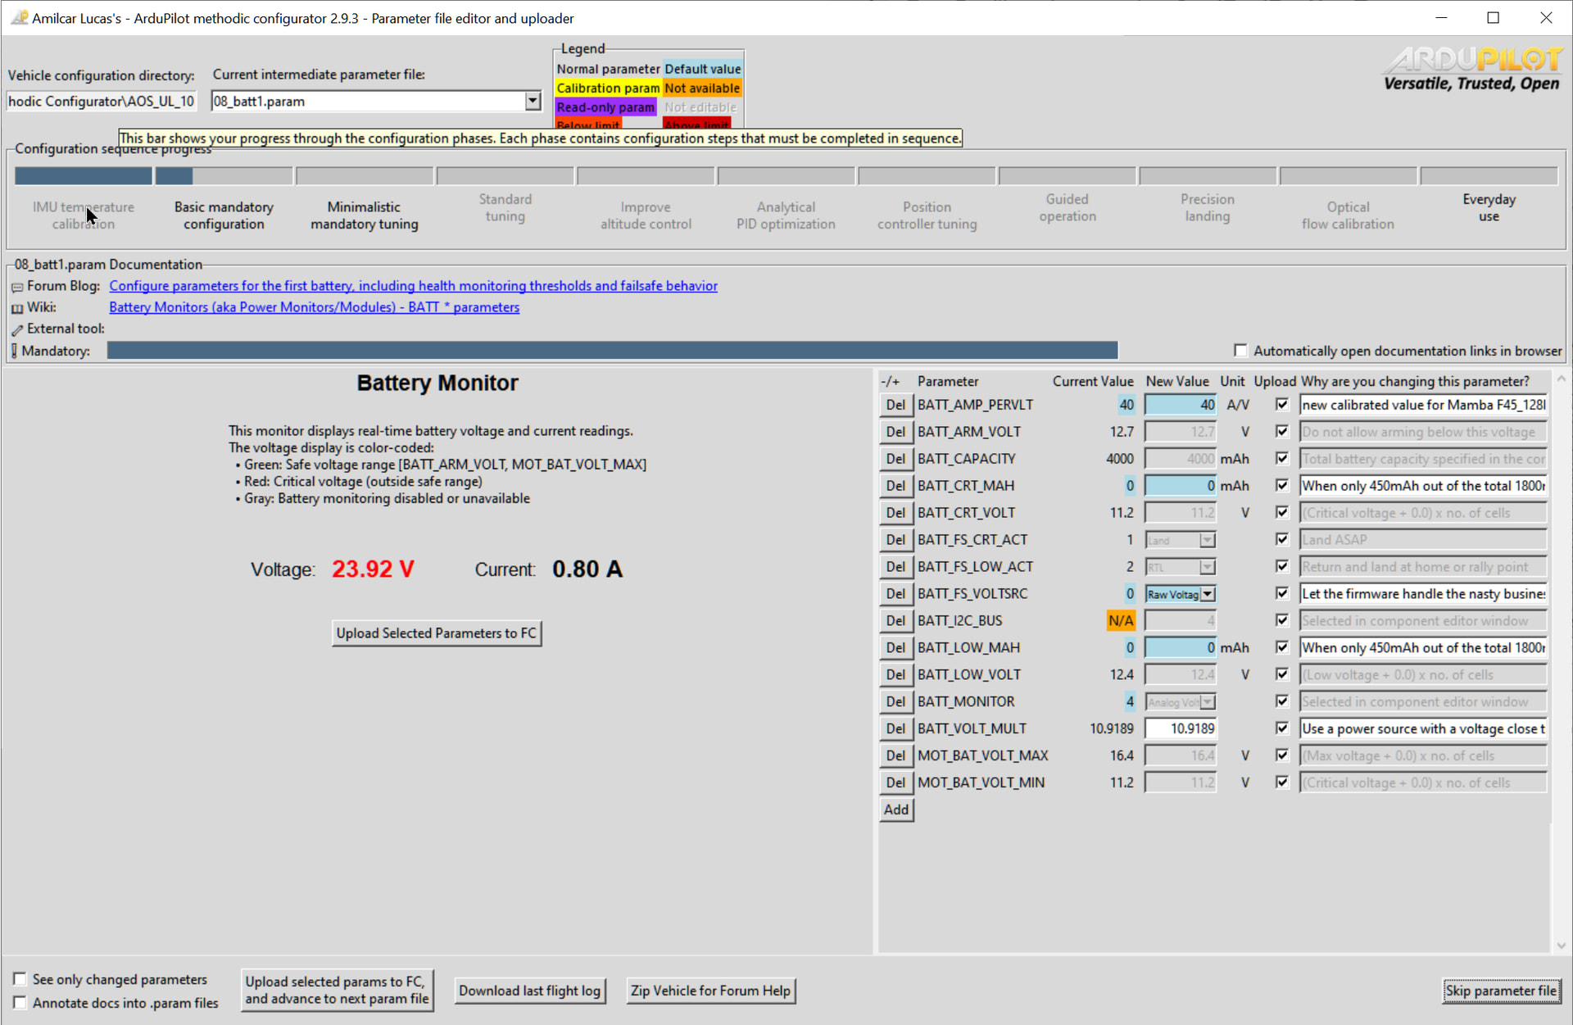Open the Battery Monitors wiki link
This screenshot has width=1573, height=1025.
click(x=314, y=307)
